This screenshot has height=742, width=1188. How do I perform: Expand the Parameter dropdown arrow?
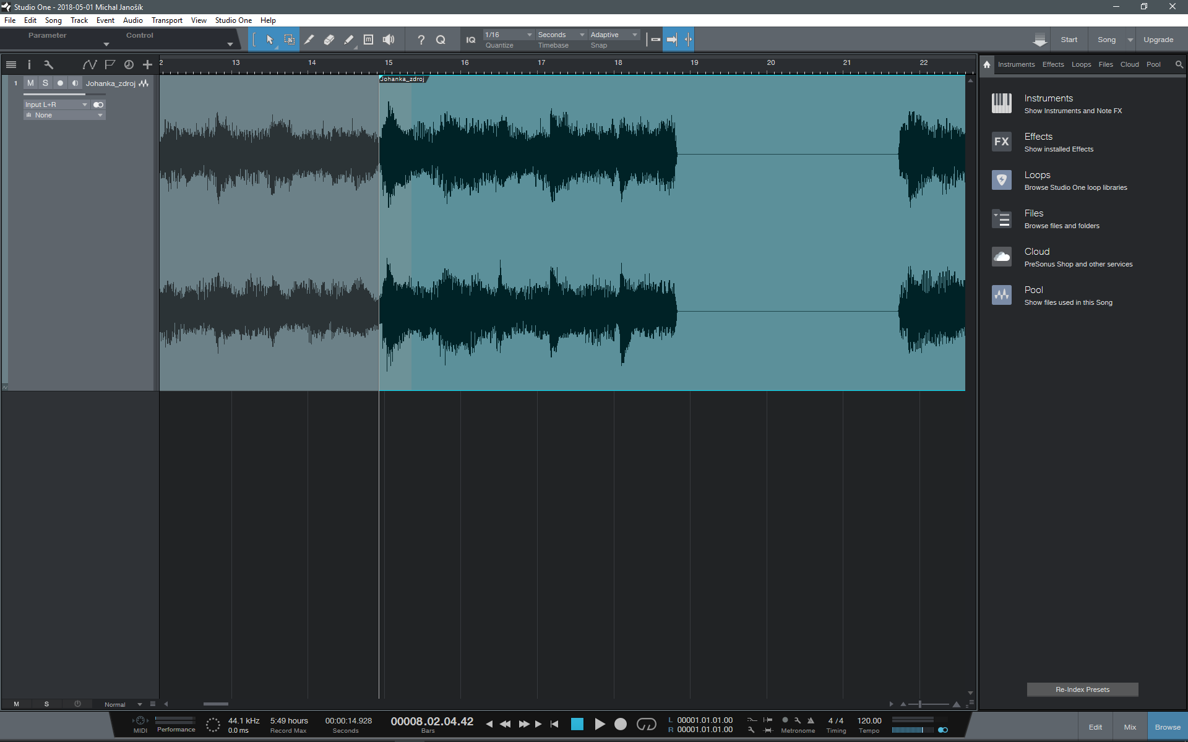point(106,44)
